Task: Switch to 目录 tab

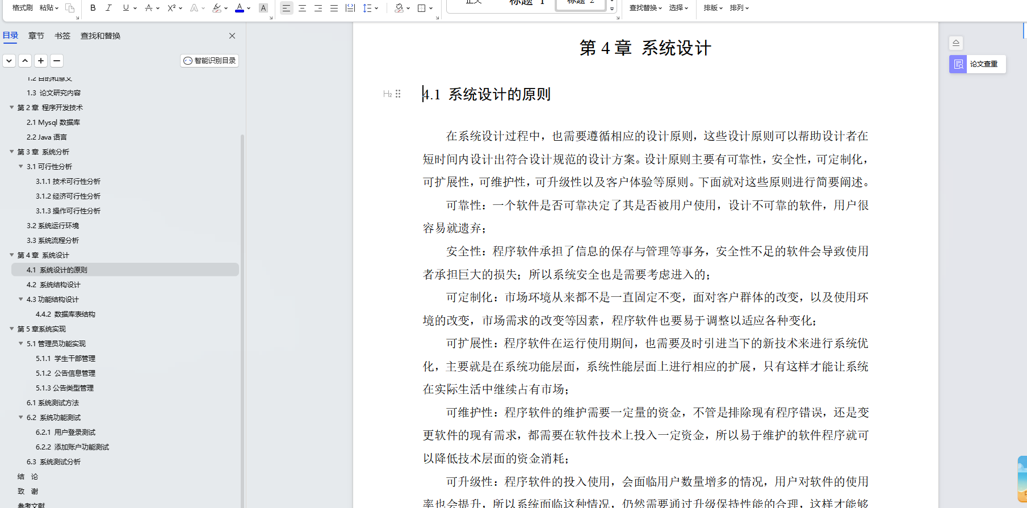Action: click(x=10, y=35)
